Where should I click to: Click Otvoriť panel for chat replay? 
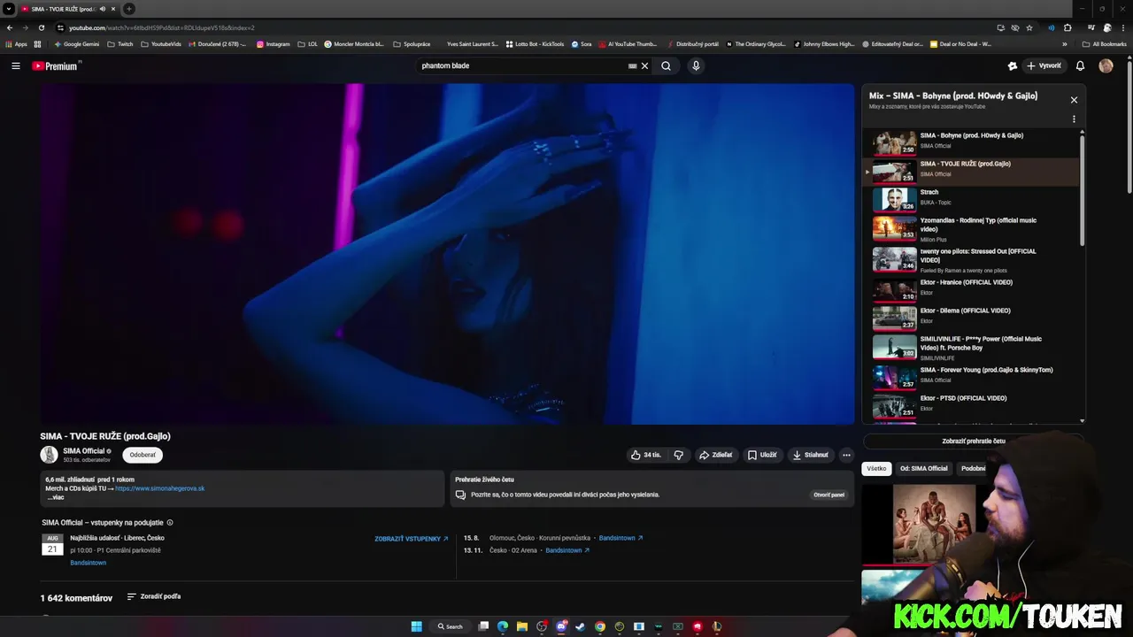point(829,495)
